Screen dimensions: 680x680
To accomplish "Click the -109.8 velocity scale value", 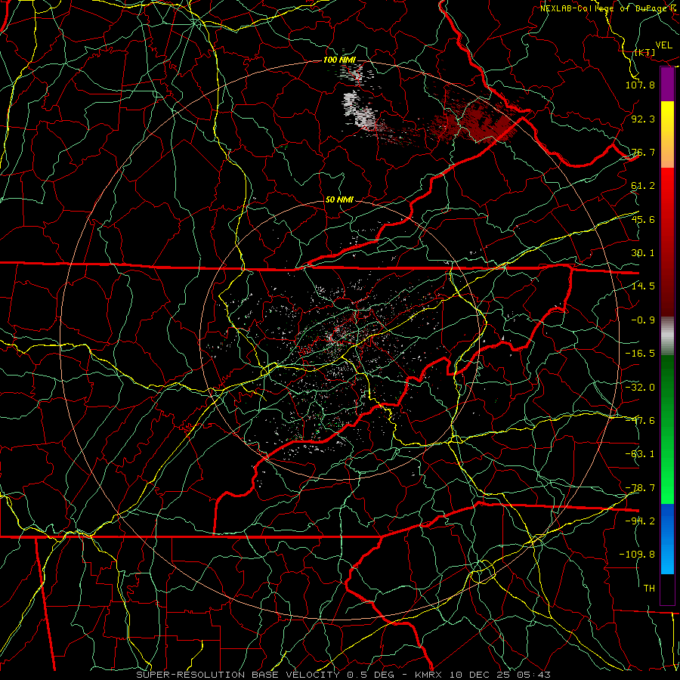I will 637,555.
